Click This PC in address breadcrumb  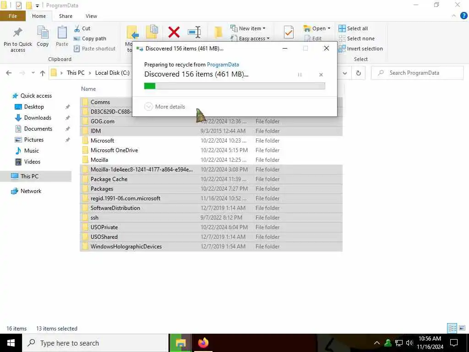click(76, 73)
